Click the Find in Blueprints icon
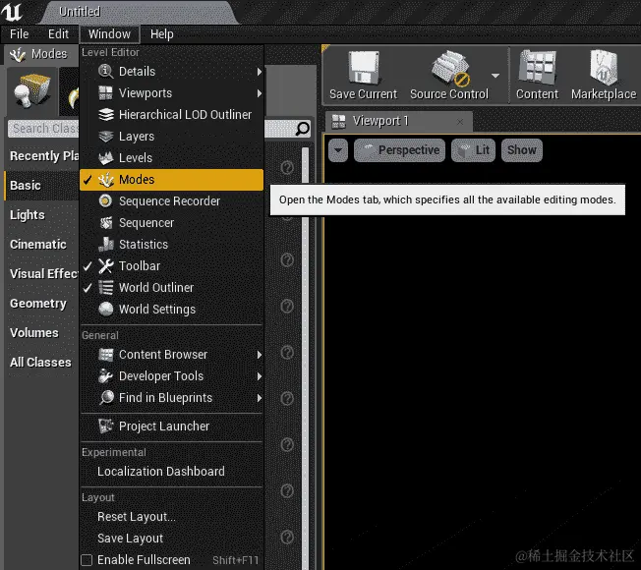641x570 pixels. (106, 398)
